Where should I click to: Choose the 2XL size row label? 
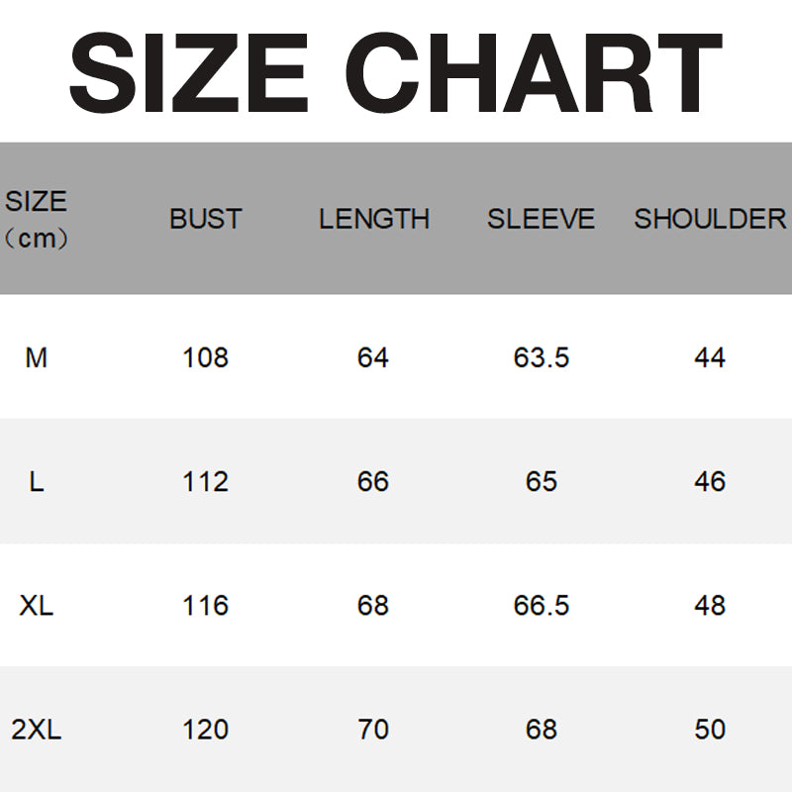coord(37,730)
